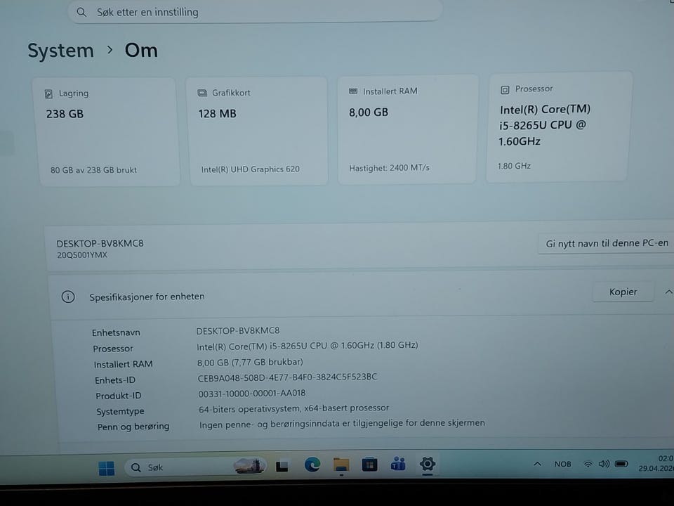Image resolution: width=674 pixels, height=506 pixels.
Task: Click the settings search field
Action: [x=254, y=12]
